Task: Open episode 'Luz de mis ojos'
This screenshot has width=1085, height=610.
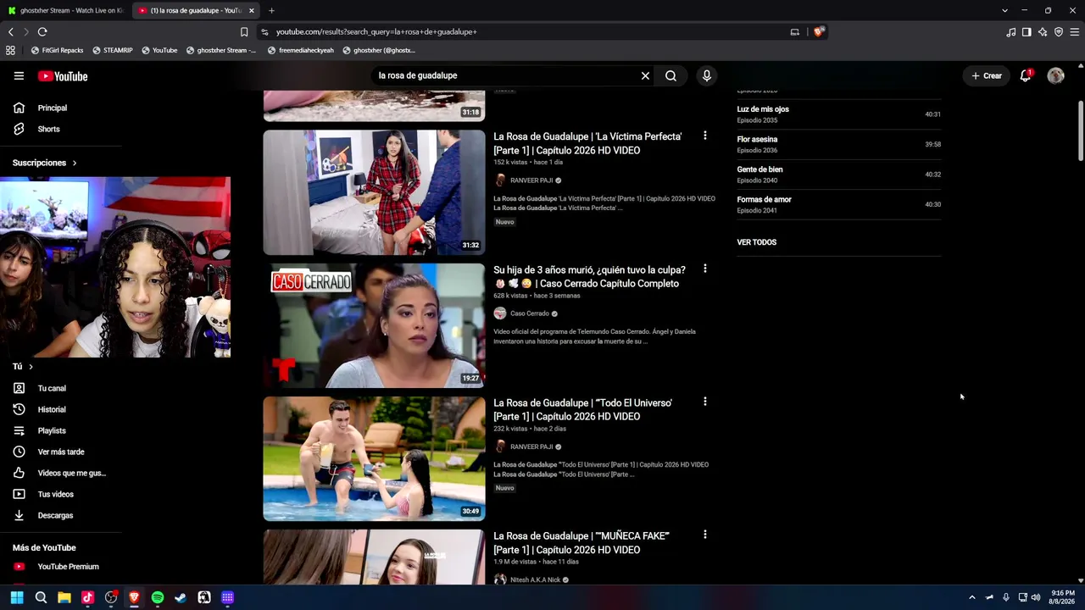Action: [763, 109]
